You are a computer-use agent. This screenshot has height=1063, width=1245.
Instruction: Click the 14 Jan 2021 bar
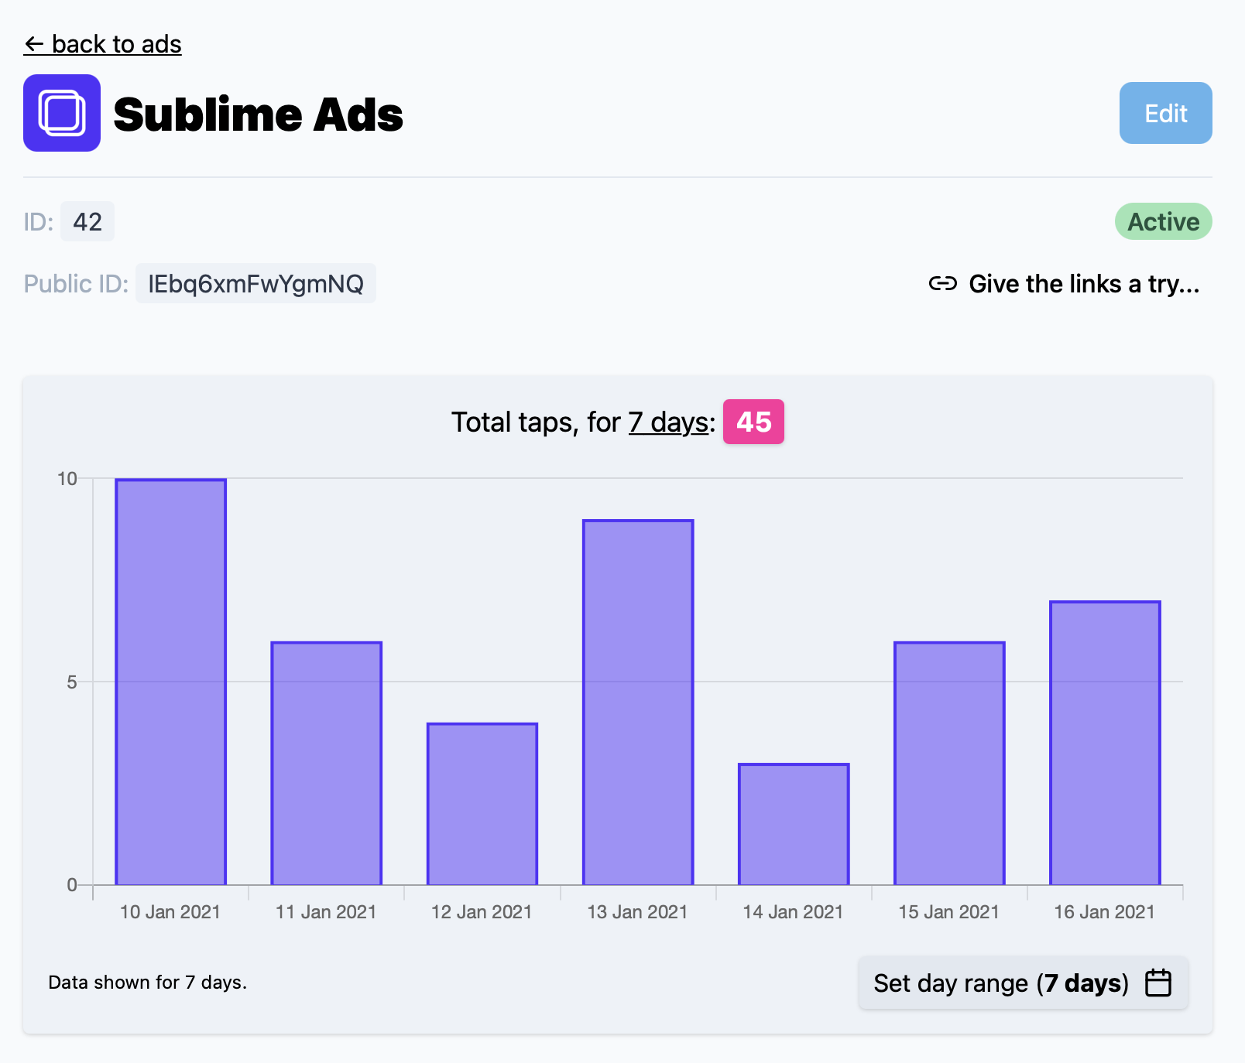(x=794, y=824)
